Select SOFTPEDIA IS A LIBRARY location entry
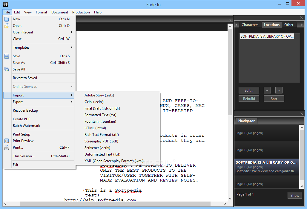307x209 pixels. 267,36
